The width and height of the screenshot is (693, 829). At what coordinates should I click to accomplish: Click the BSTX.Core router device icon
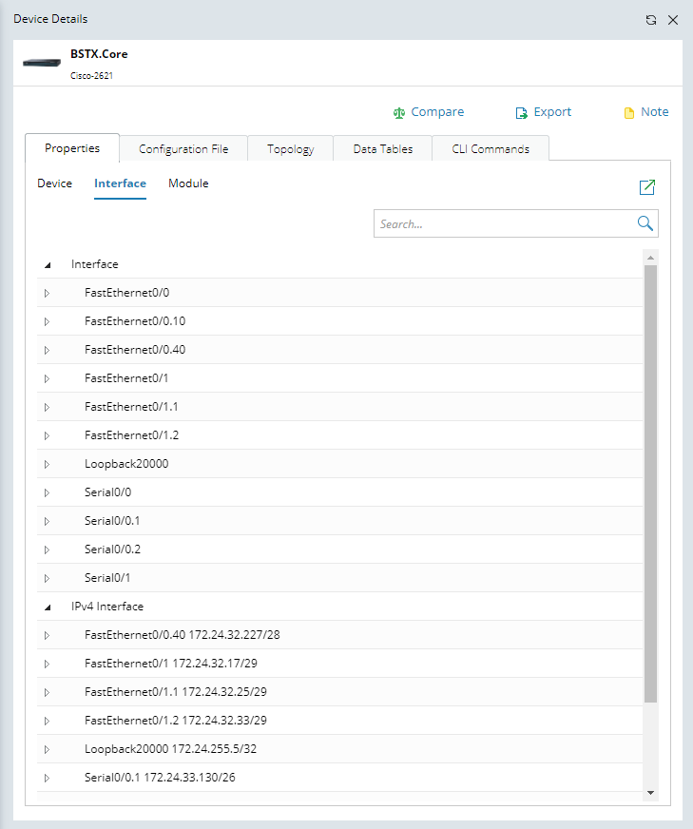43,63
